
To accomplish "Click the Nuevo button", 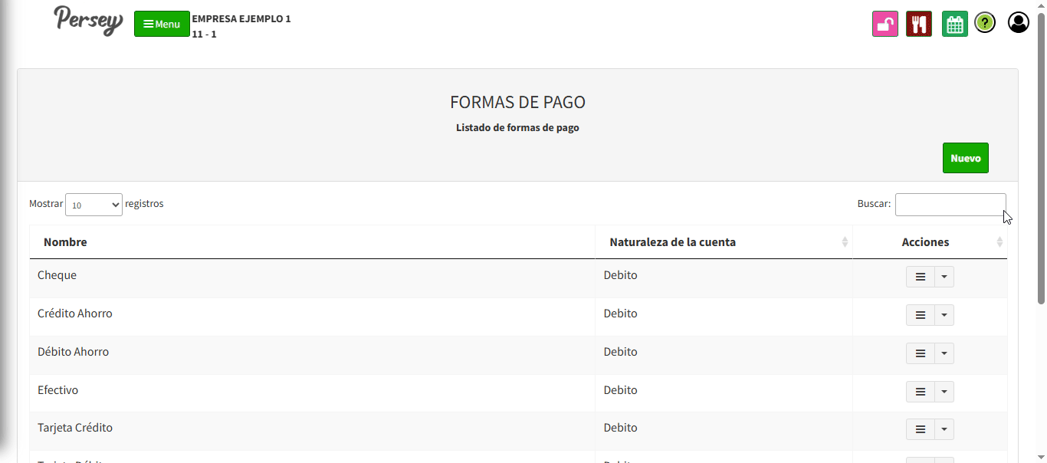I will 965,158.
